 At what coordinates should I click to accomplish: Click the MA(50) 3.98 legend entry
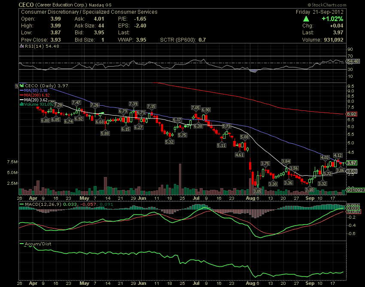(x=34, y=91)
